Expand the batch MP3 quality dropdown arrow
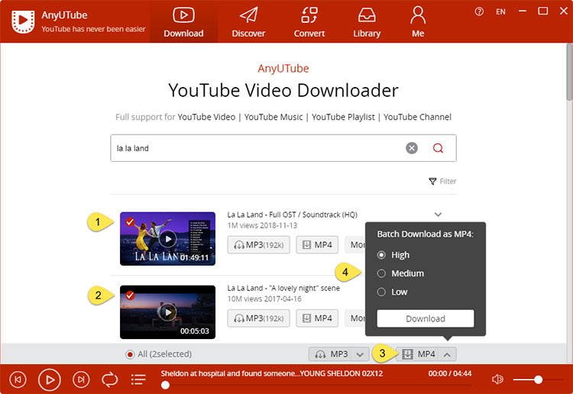Screen dimensions: 573x394 pyautogui.click(x=360, y=354)
